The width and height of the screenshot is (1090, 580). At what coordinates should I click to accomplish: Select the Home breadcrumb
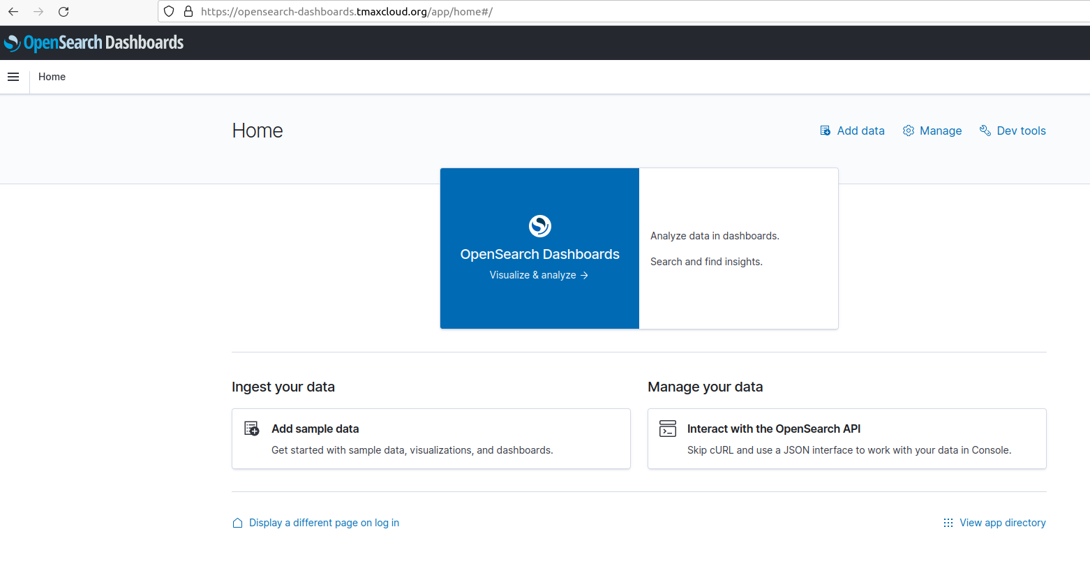click(x=52, y=77)
